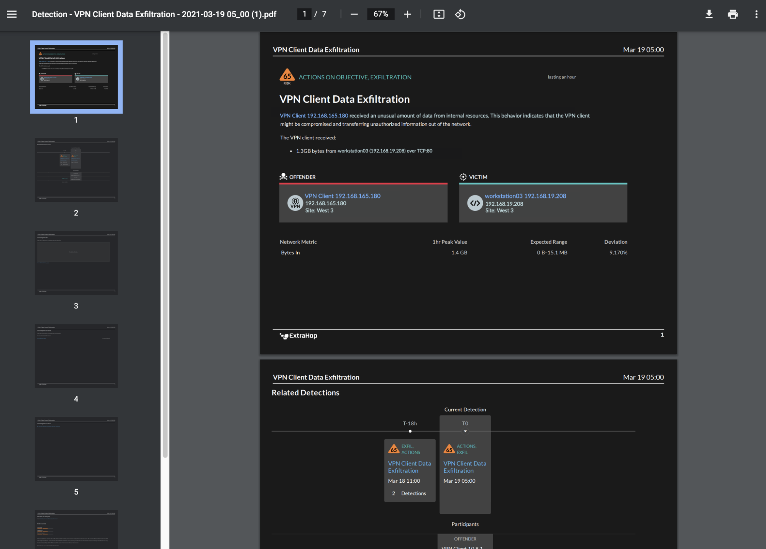766x549 pixels.
Task: Click the offender skull icon
Action: 283,177
